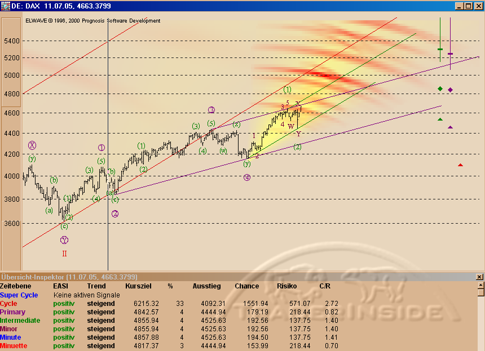The width and height of the screenshot is (485, 351).
Task: Click the Übersicht-Inspektor panel title bar
Action: [x=238, y=277]
